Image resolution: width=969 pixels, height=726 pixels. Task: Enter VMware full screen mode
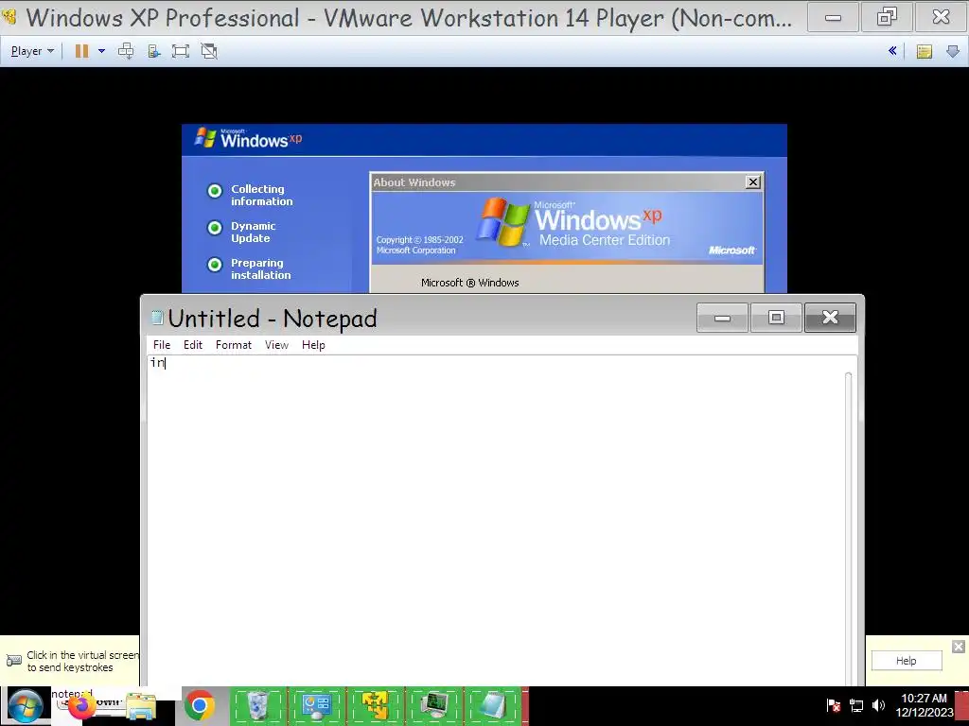181,51
